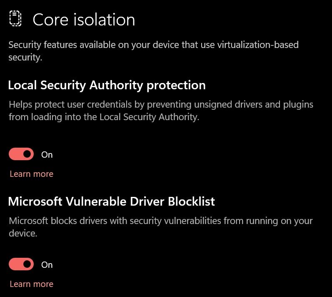Open Learn more under Vulnerable Driver Blocklist

click(32, 284)
